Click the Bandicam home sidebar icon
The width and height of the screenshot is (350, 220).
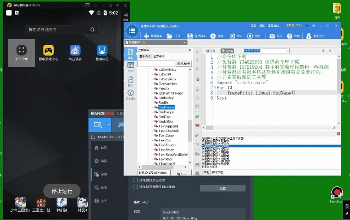[x=101, y=148]
